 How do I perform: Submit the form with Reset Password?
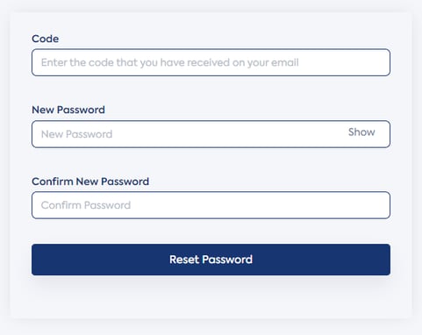[211, 260]
